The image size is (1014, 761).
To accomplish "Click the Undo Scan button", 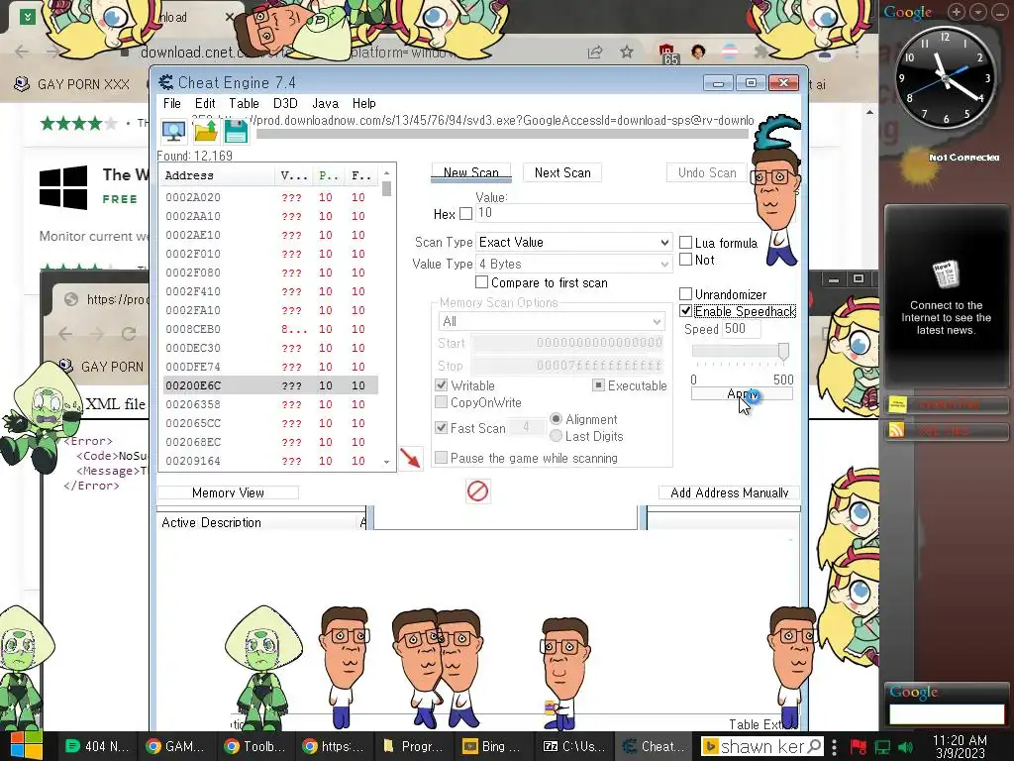I will tap(707, 172).
